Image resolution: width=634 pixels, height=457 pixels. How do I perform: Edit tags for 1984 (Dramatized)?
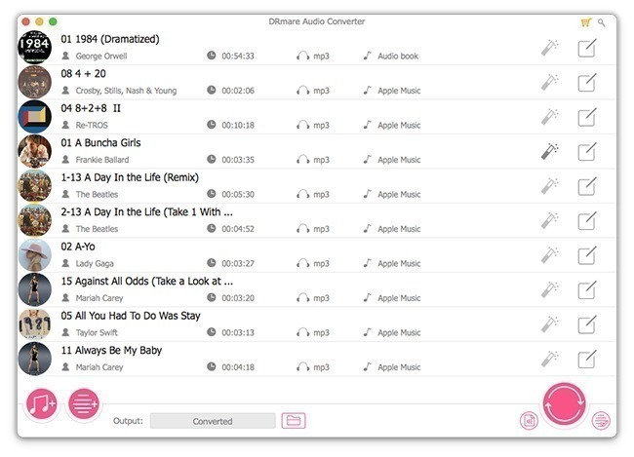(586, 48)
